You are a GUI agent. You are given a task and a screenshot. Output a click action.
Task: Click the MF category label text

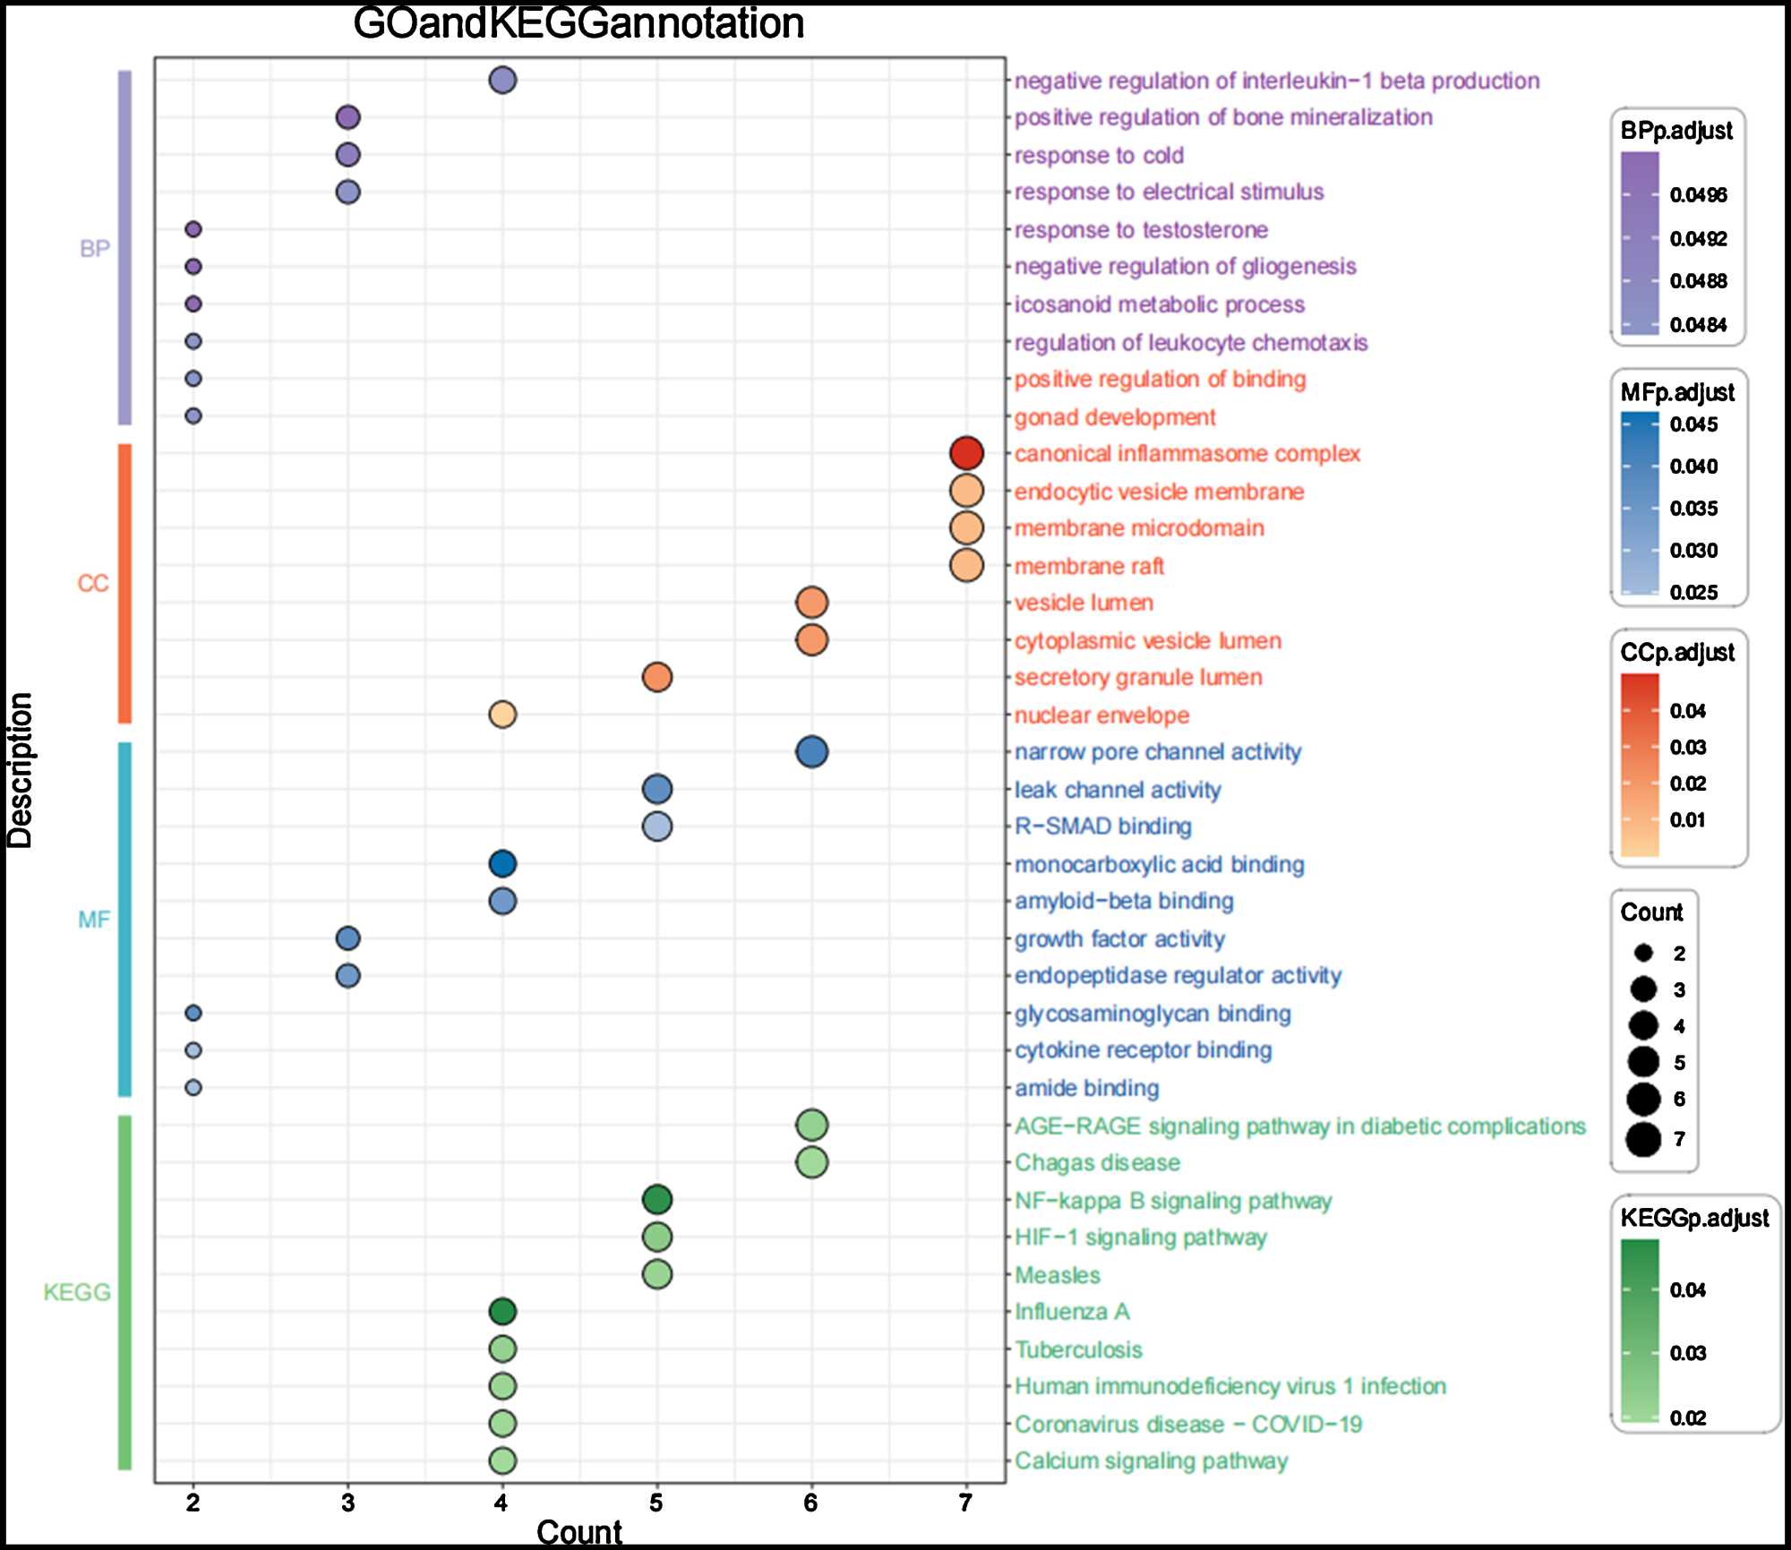tap(94, 920)
